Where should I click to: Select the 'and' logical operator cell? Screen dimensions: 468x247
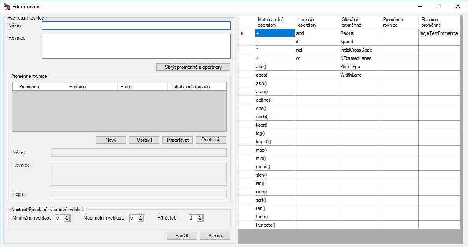[317, 33]
